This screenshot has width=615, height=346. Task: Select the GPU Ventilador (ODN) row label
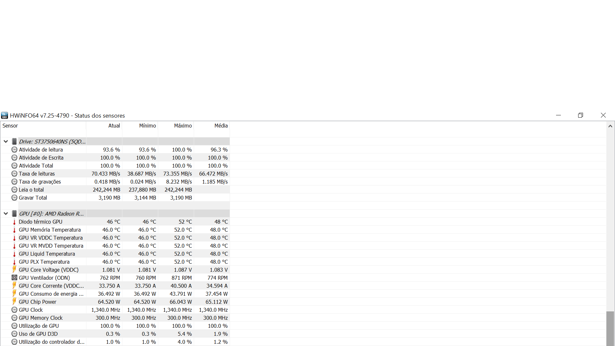(x=44, y=278)
